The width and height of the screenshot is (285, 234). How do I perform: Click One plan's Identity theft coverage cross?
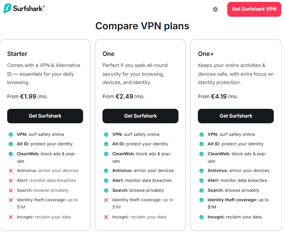[x=106, y=200]
